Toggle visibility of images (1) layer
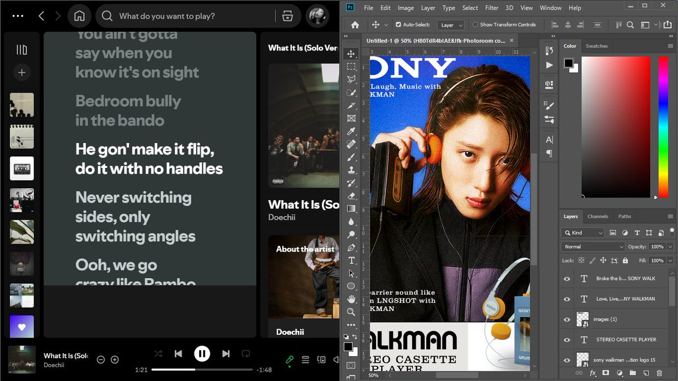This screenshot has height=381, width=678. point(567,319)
